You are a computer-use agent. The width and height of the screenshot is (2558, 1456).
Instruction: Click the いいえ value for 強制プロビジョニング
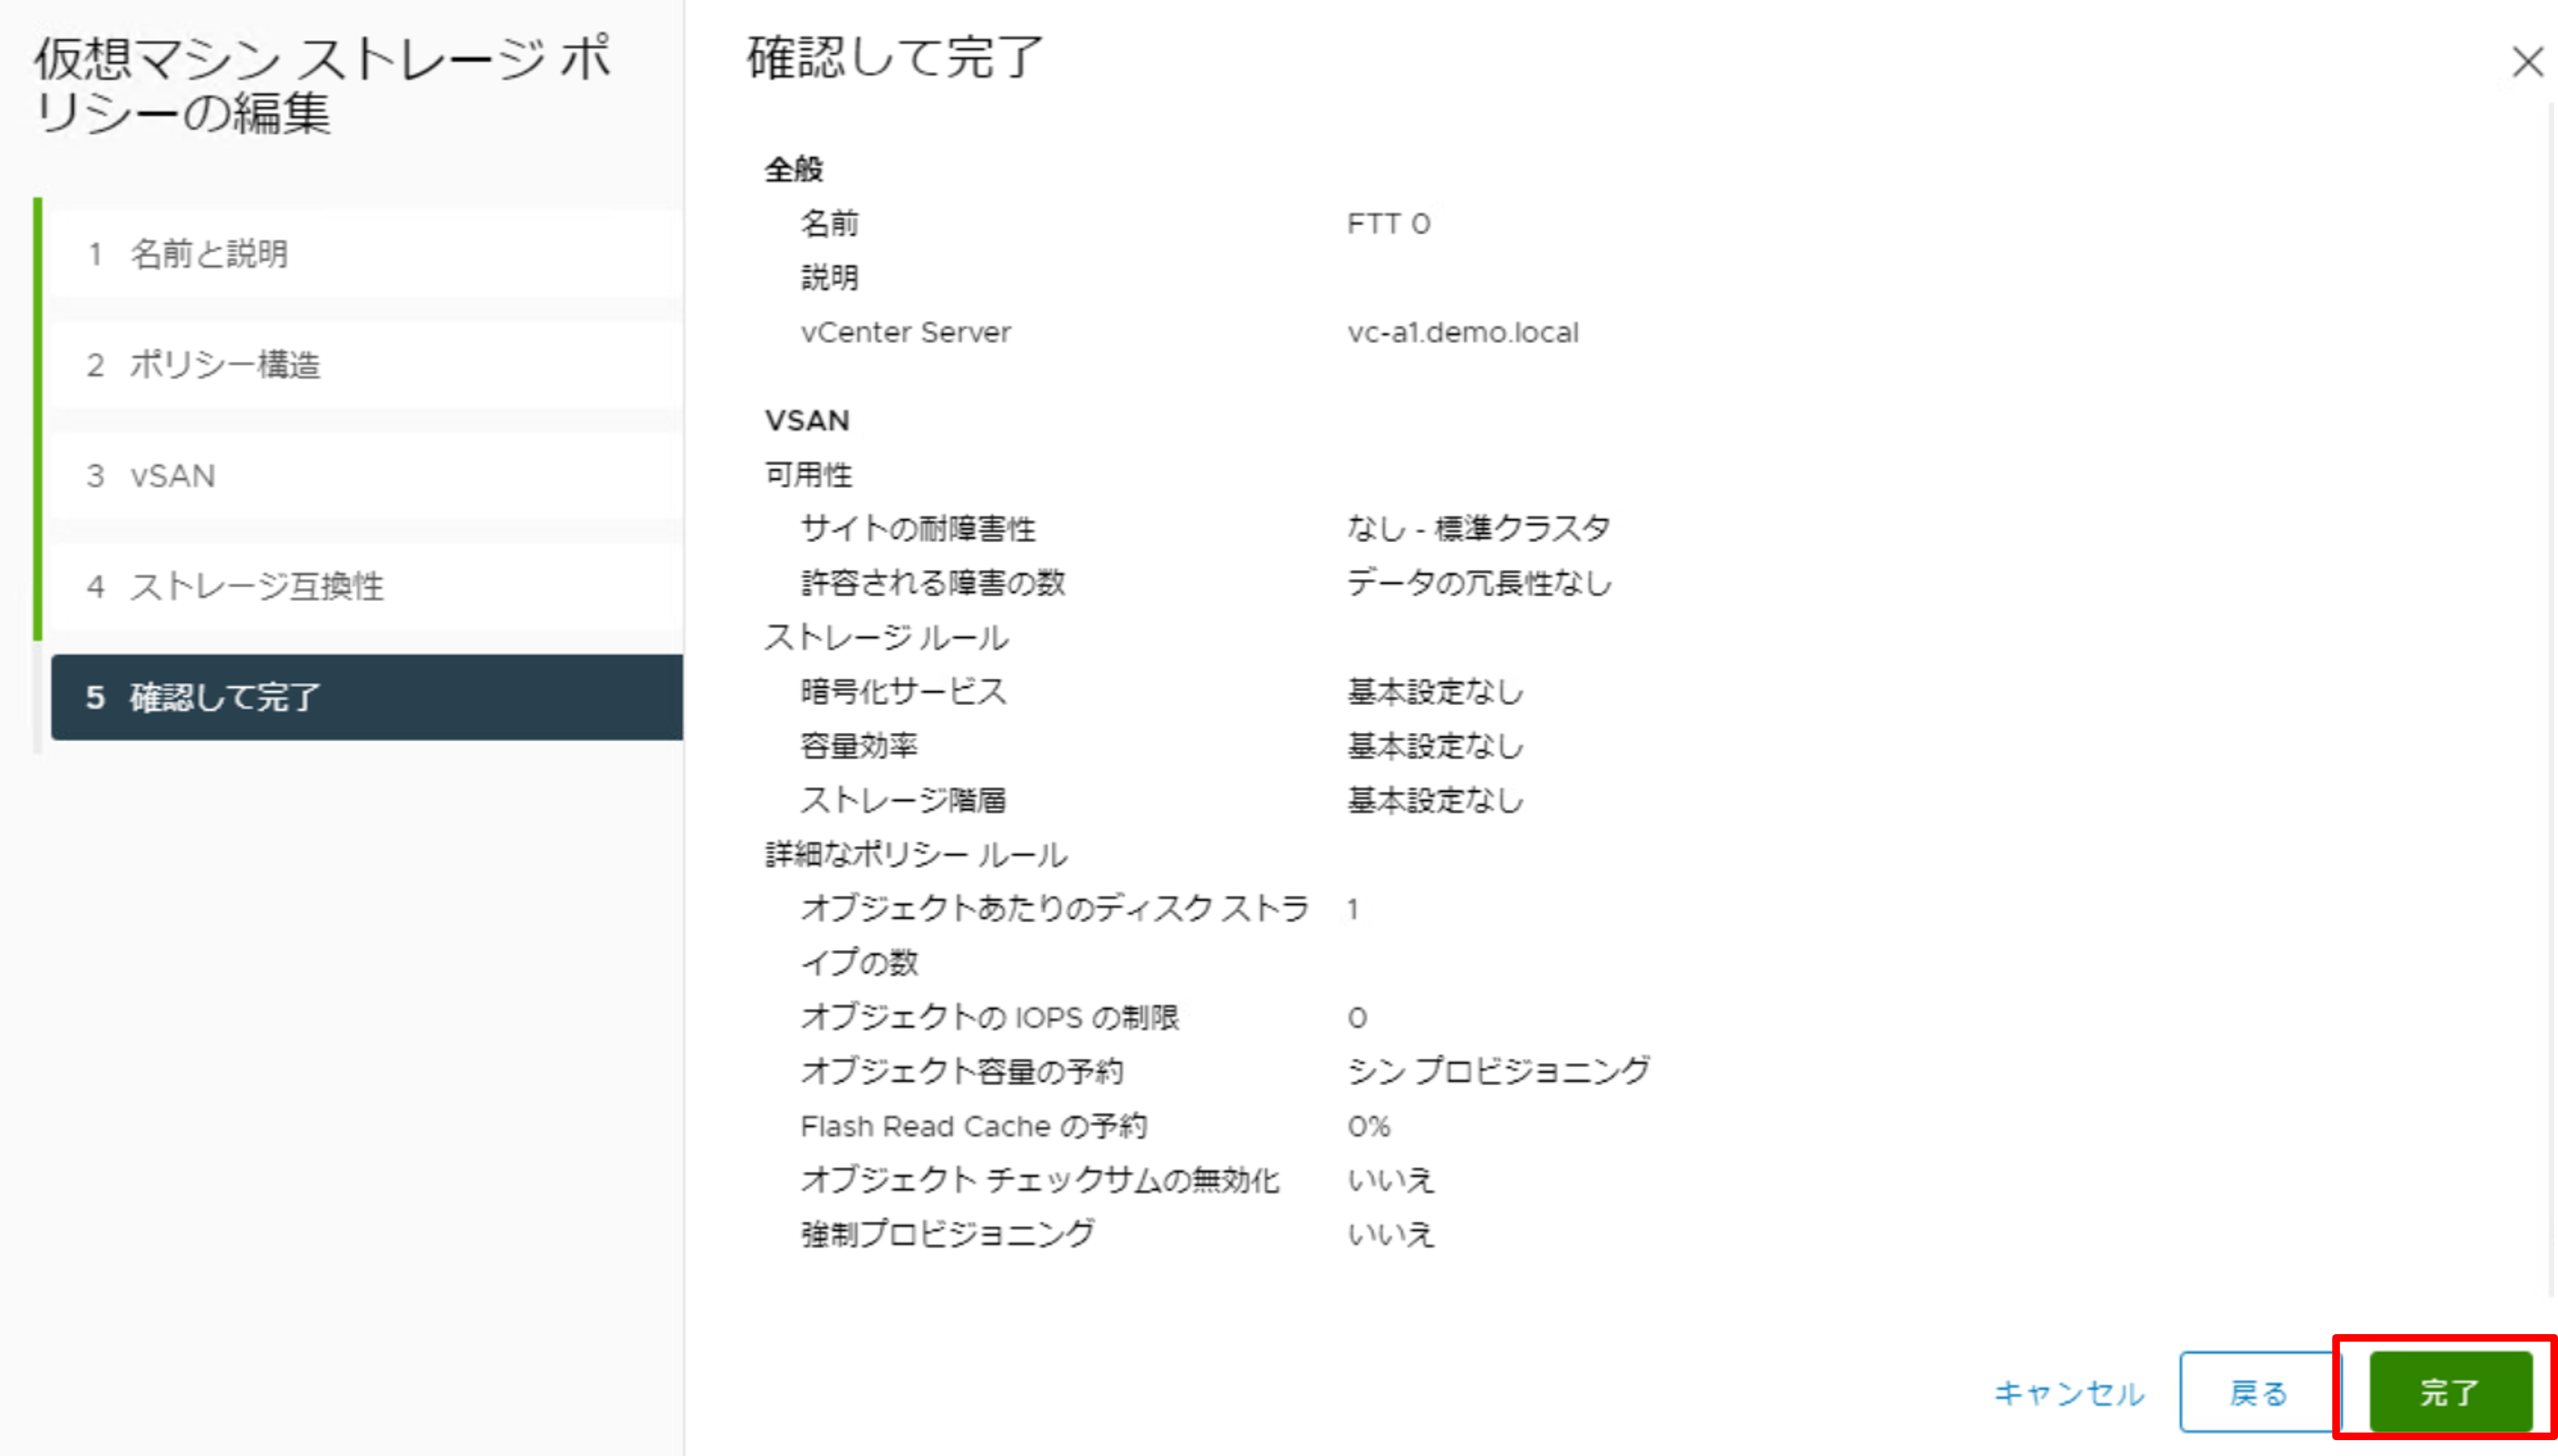pyautogui.click(x=1391, y=1234)
